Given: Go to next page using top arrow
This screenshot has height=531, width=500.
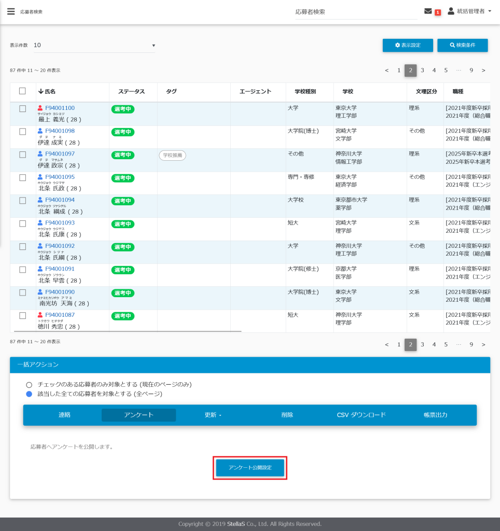Looking at the screenshot, I should [x=483, y=71].
